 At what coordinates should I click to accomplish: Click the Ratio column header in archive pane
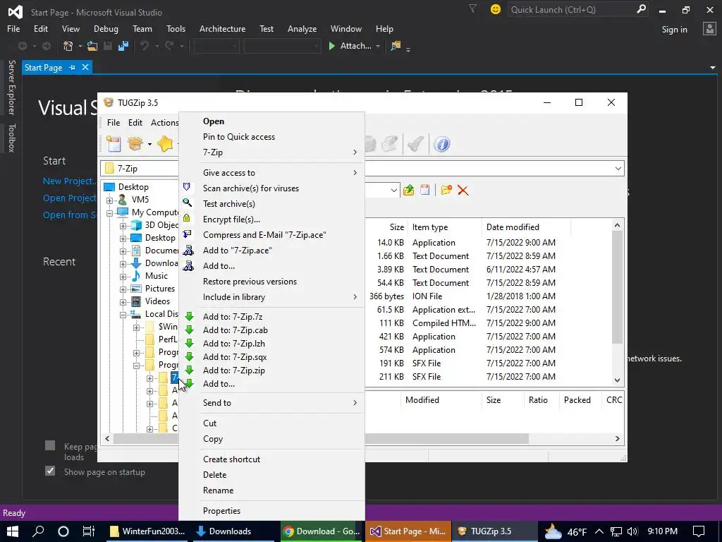click(x=541, y=400)
